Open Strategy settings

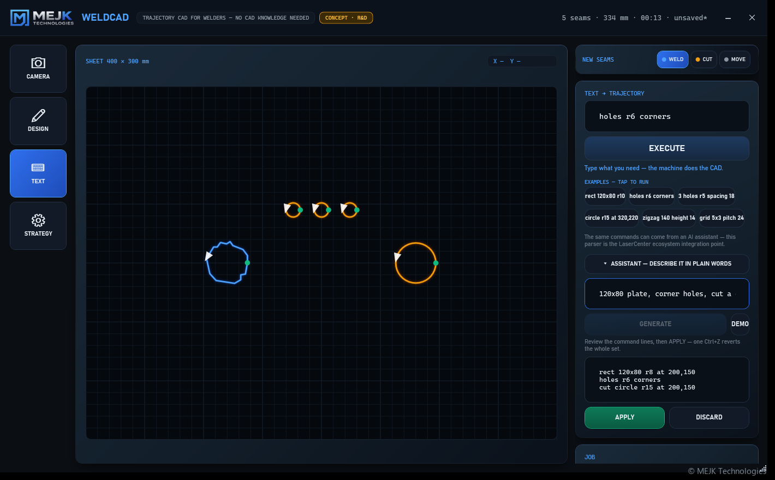[38, 226]
